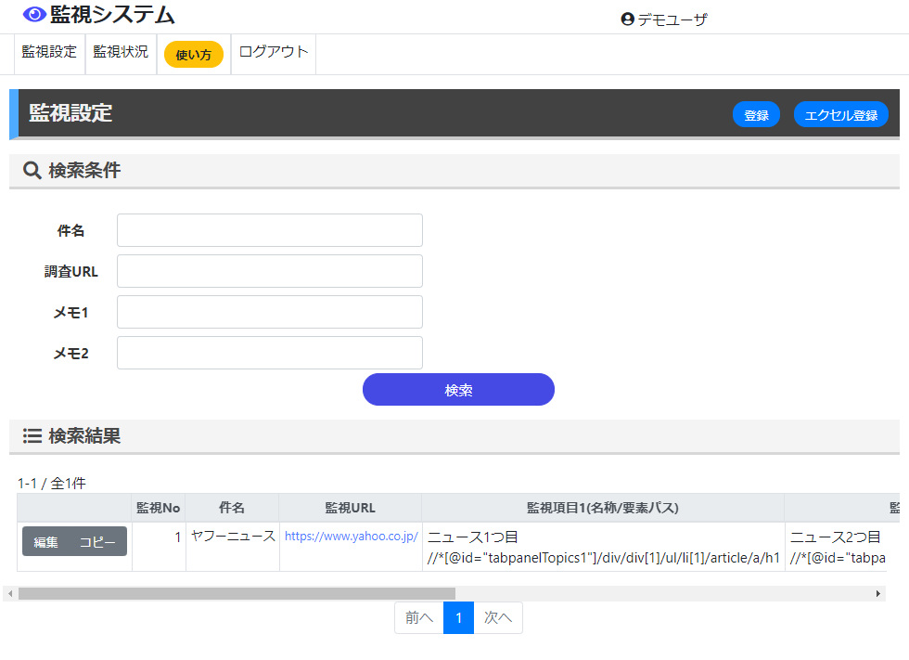Click the left arrow of horizontal scrollbar
The height and width of the screenshot is (660, 909).
pyautogui.click(x=10, y=593)
